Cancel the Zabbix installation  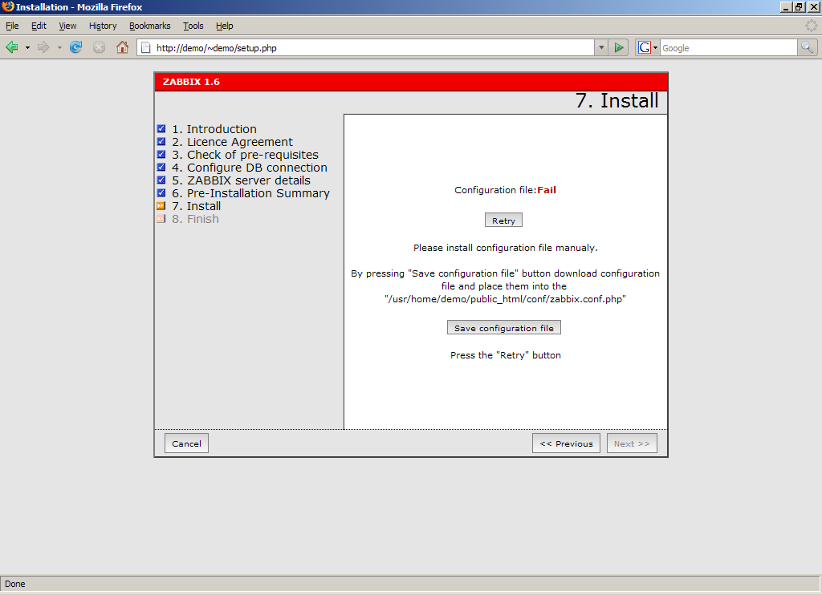click(x=186, y=443)
